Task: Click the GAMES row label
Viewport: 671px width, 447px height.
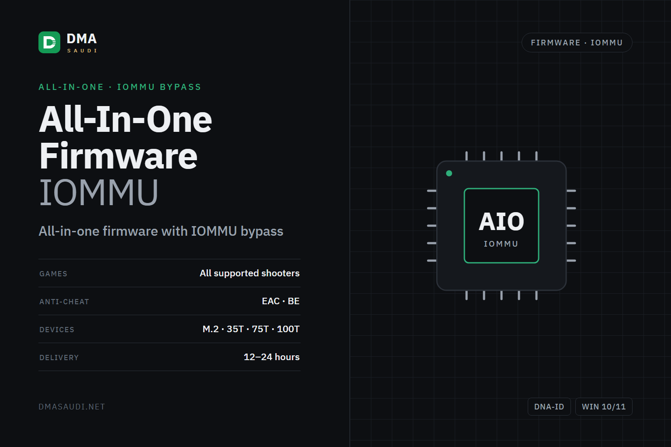Action: pyautogui.click(x=53, y=274)
